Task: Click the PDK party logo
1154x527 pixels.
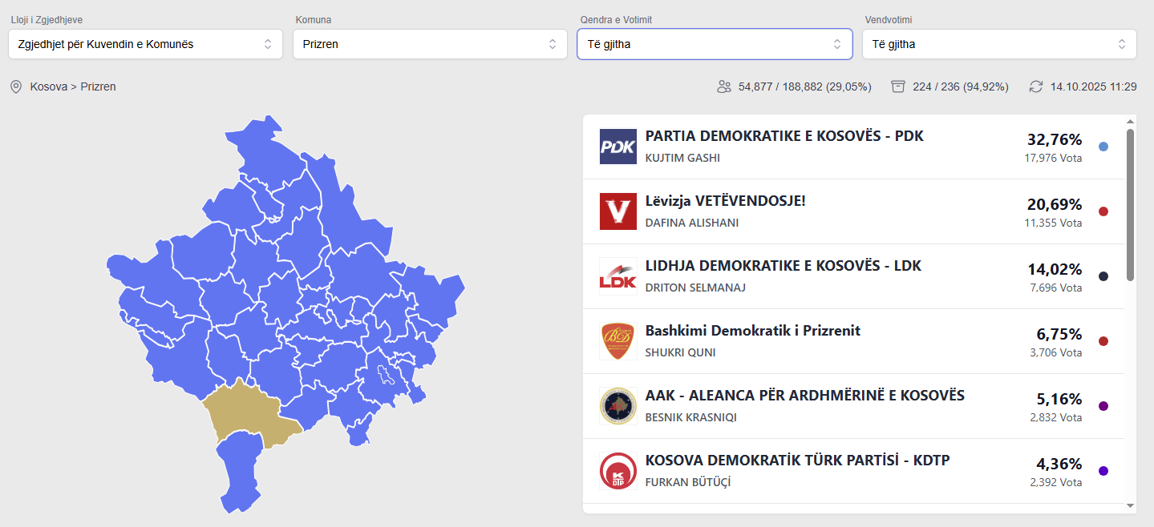Action: (x=617, y=147)
